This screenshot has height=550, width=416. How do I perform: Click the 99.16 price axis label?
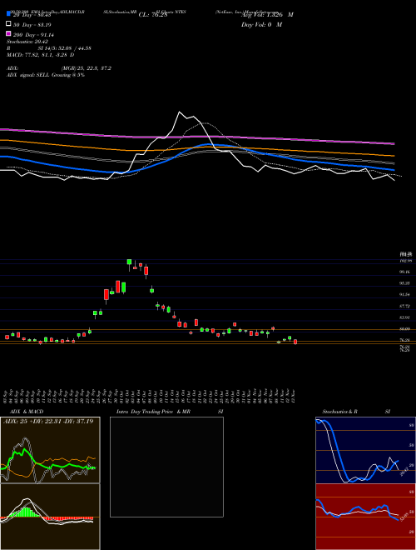405,272
